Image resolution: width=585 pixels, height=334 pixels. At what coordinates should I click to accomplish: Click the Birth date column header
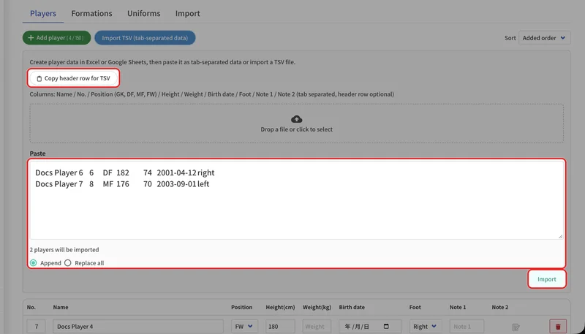[352, 307]
